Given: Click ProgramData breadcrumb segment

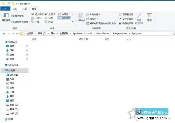Looking at the screenshot, I should [x=120, y=33].
